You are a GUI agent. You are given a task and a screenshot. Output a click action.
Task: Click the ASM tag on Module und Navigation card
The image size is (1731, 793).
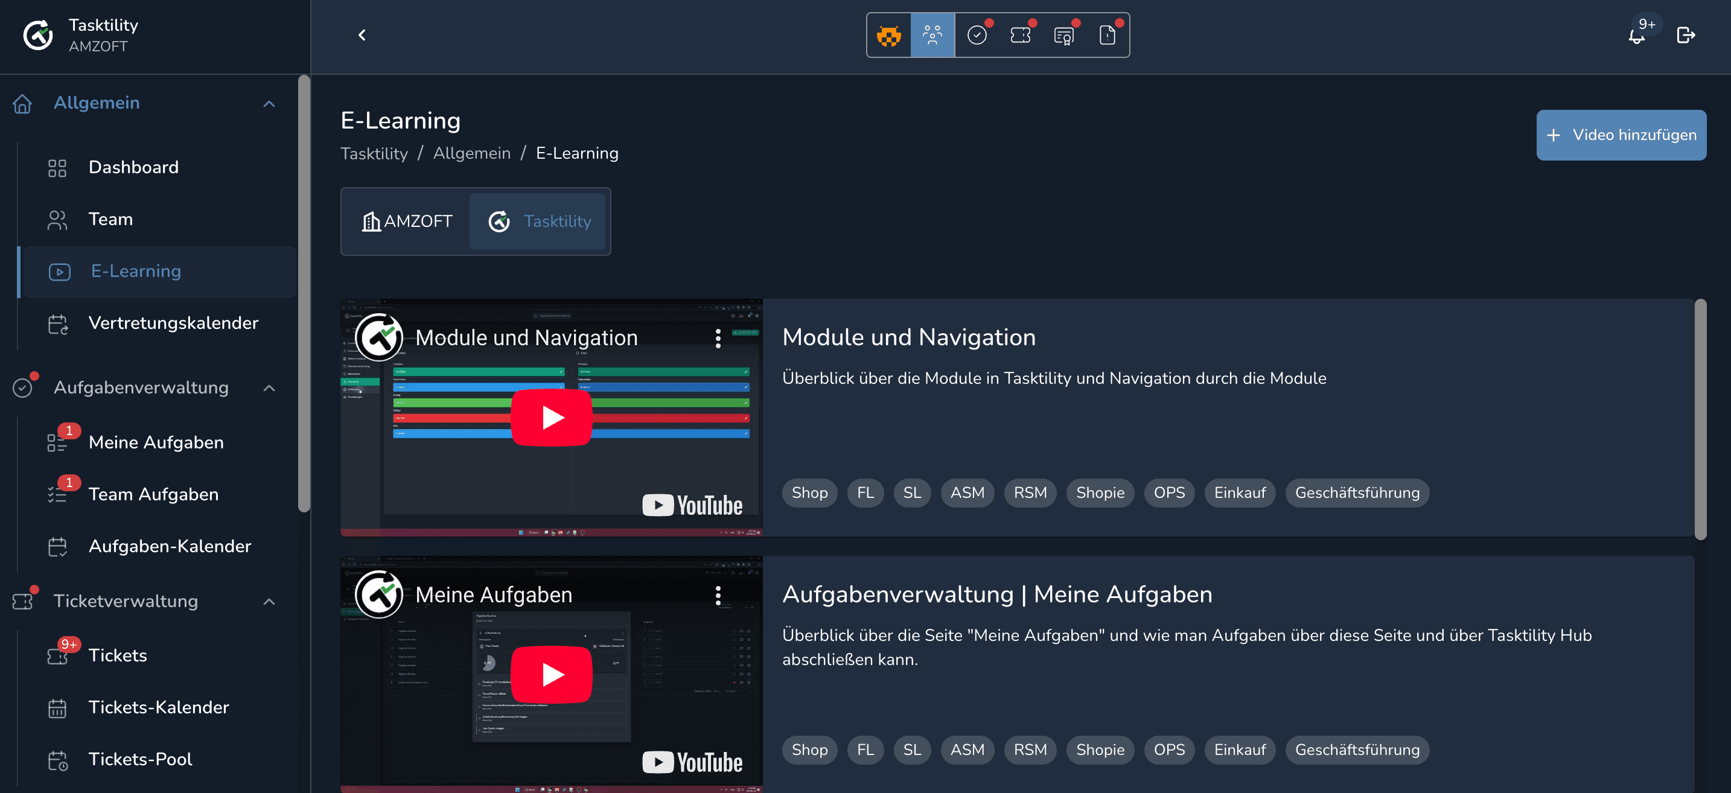[967, 493]
